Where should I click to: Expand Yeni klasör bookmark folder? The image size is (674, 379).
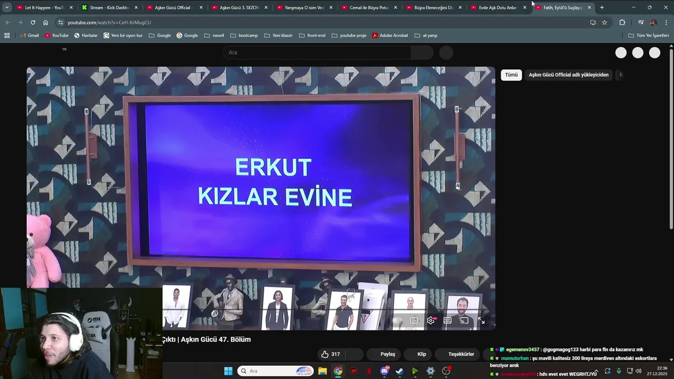point(278,35)
